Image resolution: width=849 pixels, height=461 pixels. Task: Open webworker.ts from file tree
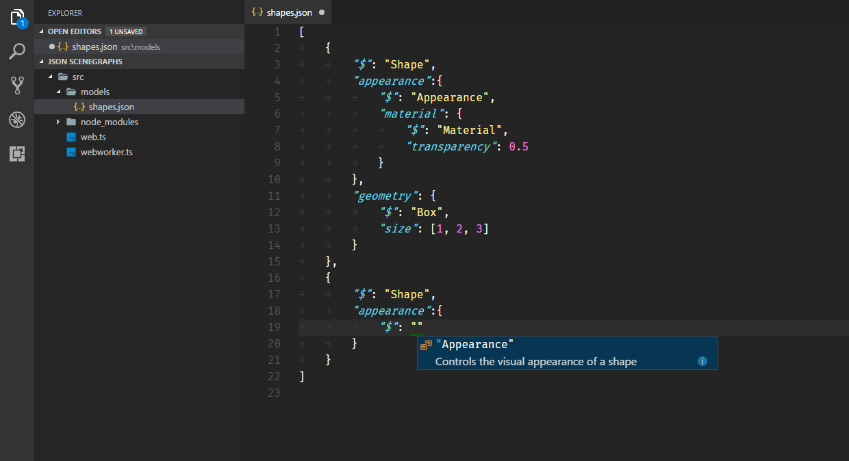pyautogui.click(x=106, y=152)
